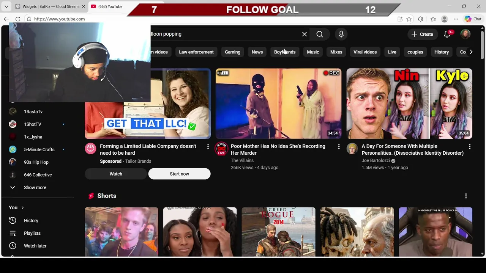486x273 pixels.
Task: Add this page to browser favorites
Action: [409, 19]
